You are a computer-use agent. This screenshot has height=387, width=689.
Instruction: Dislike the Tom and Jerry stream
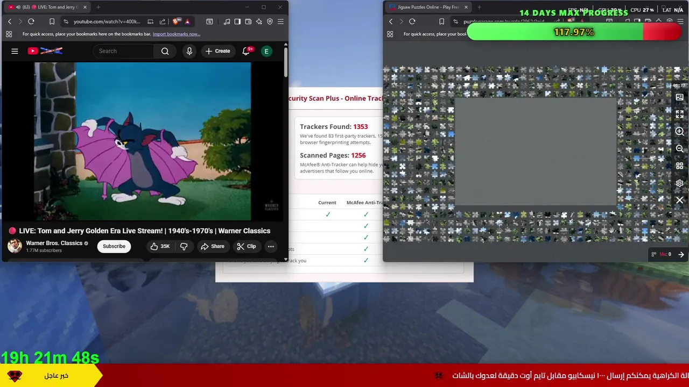tap(184, 246)
